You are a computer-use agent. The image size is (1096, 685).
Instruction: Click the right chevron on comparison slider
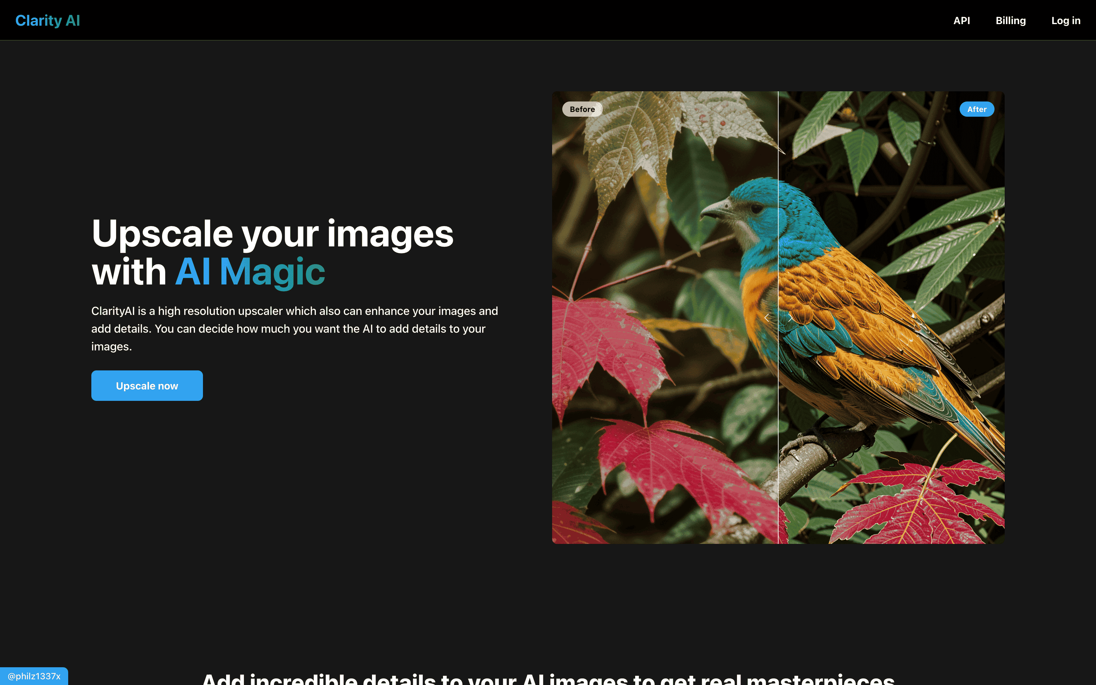coord(790,317)
